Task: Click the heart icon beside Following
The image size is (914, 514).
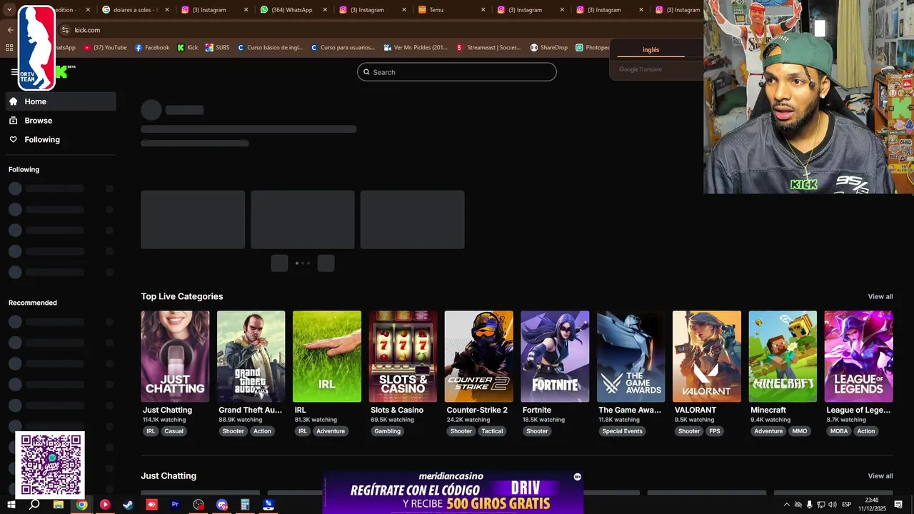Action: (x=13, y=140)
